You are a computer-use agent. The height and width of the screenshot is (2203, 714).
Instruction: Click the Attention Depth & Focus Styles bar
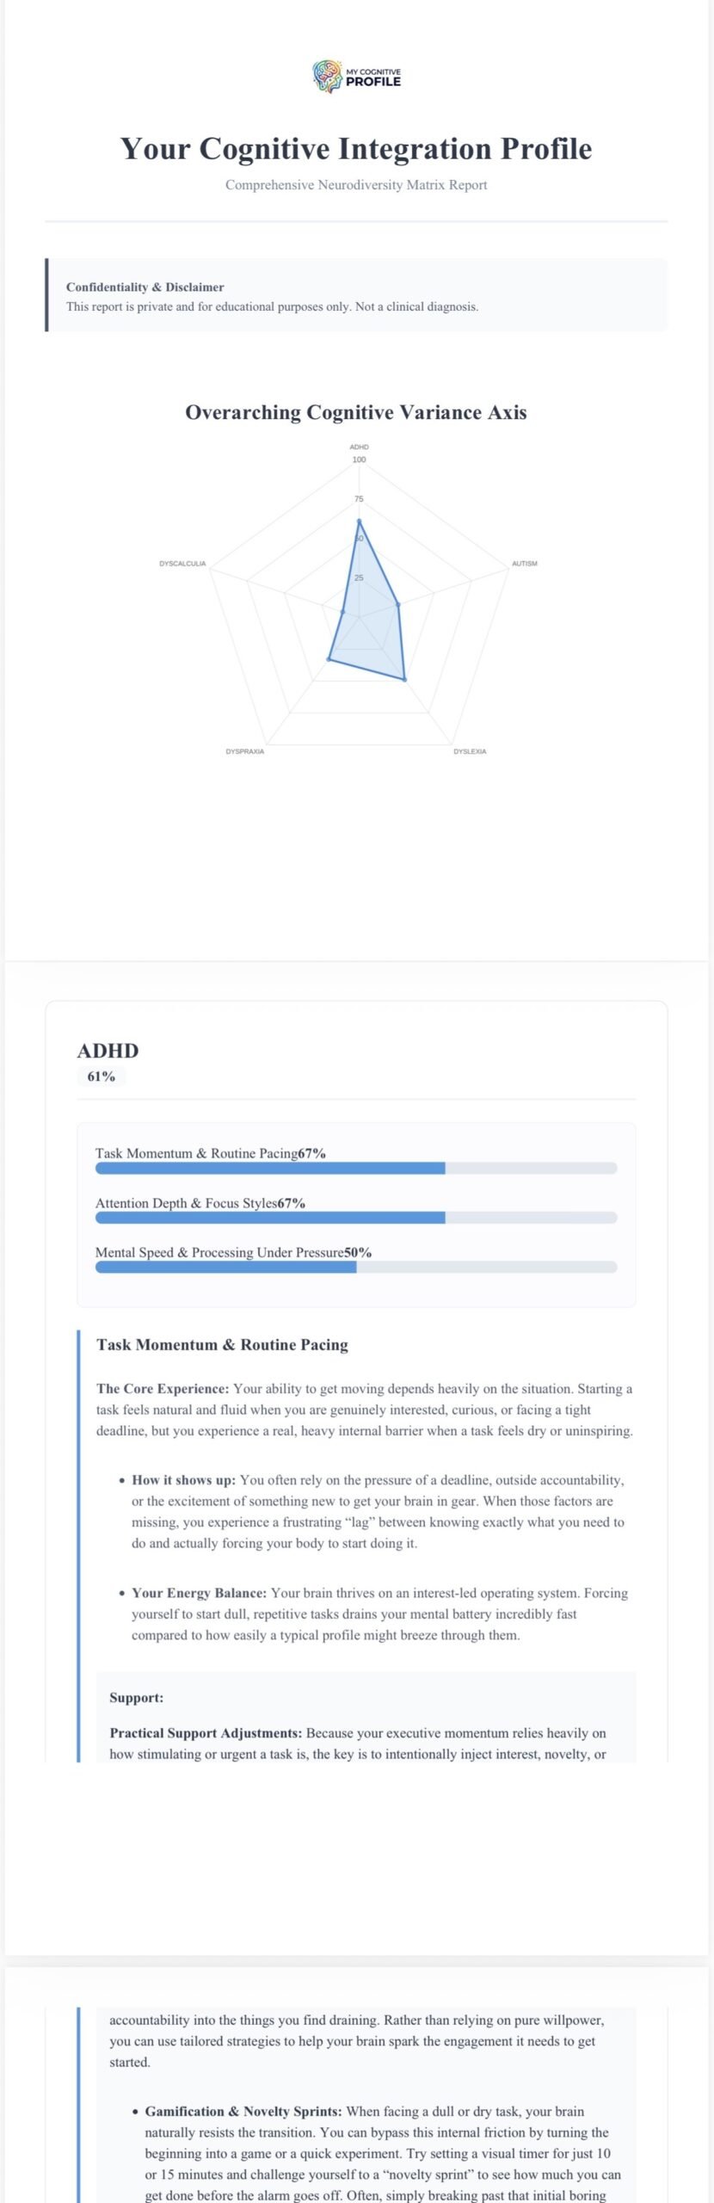click(356, 1218)
